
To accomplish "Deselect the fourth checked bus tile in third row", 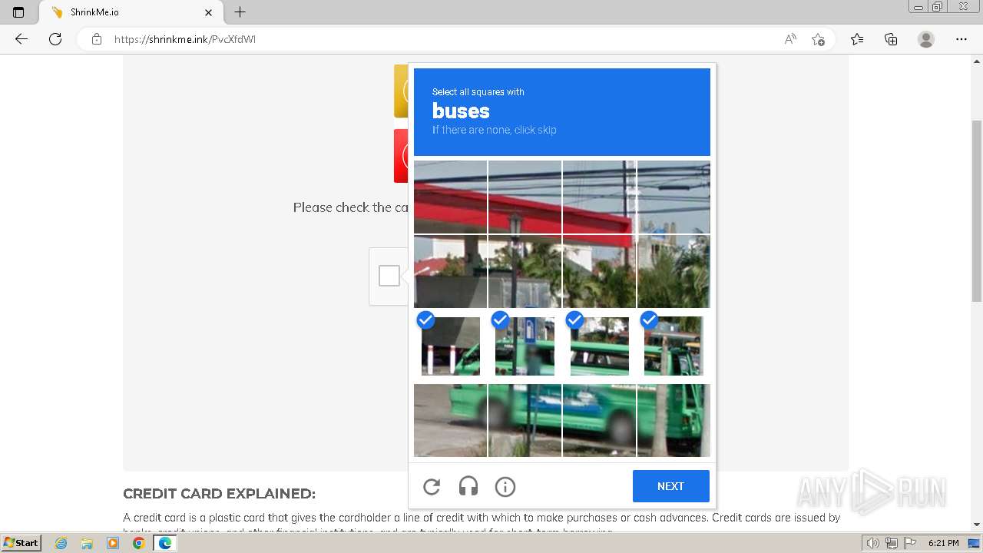I will tap(674, 346).
